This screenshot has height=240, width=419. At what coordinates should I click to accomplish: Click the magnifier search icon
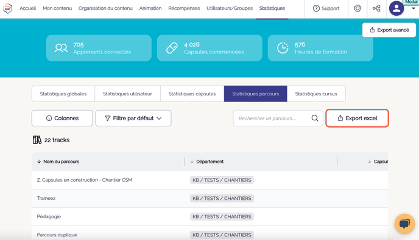(x=315, y=118)
